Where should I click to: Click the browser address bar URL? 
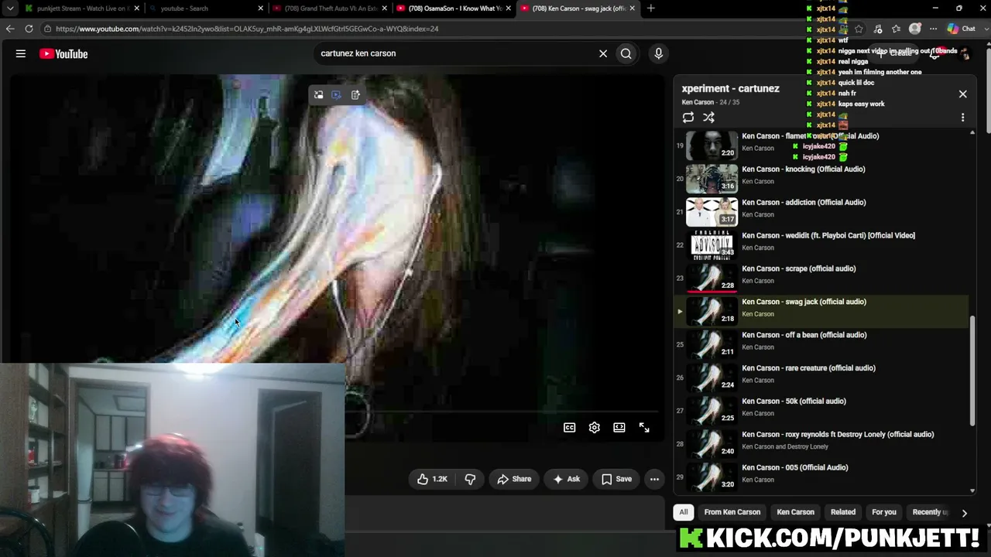click(x=247, y=29)
